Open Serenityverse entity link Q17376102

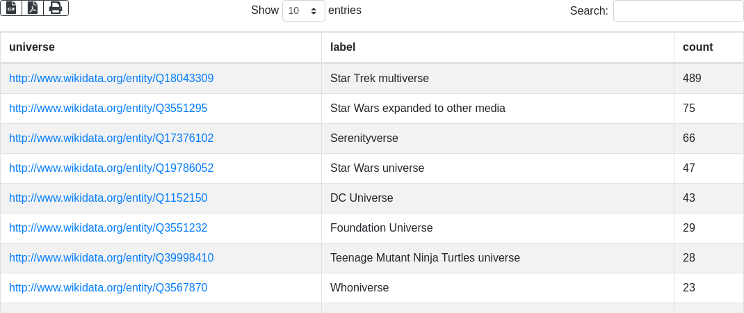[111, 138]
